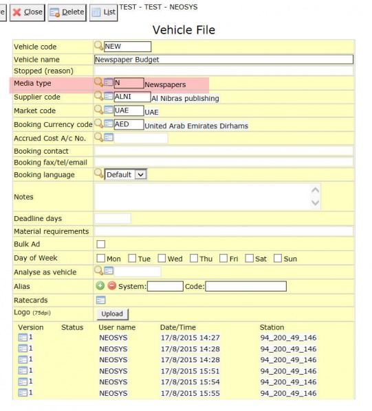Click the Market code UAE field
The width and height of the screenshot is (372, 411).
point(129,110)
